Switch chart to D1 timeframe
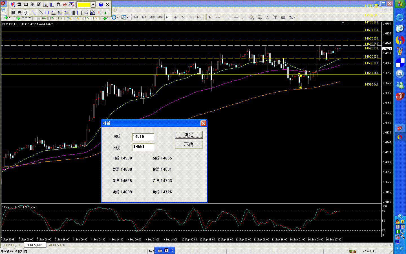The image size is (406, 254). pyautogui.click(x=184, y=17)
